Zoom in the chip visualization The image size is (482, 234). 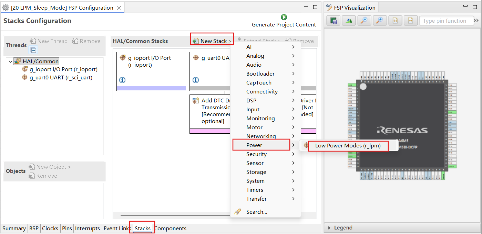click(x=380, y=21)
